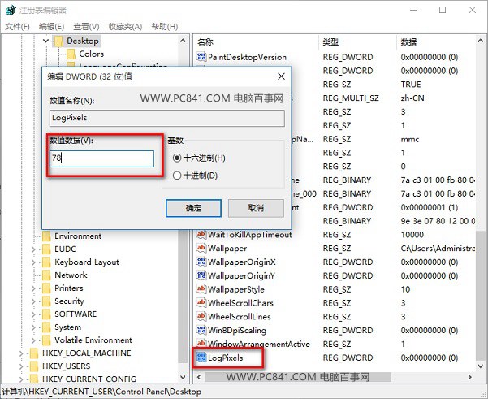
Task: Click the Network folder icon
Action: click(x=46, y=275)
